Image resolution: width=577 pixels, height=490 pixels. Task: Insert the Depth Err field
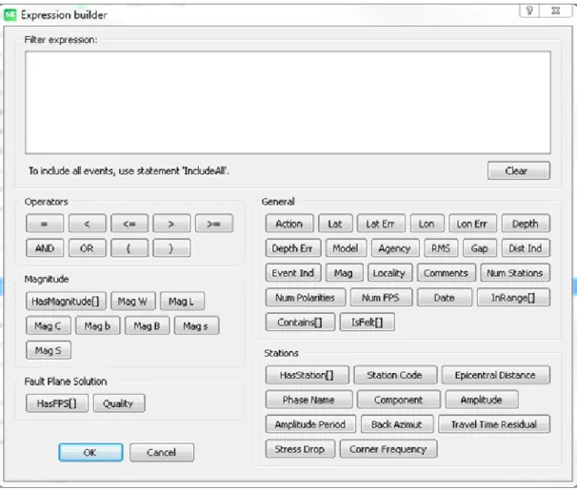[x=293, y=248]
